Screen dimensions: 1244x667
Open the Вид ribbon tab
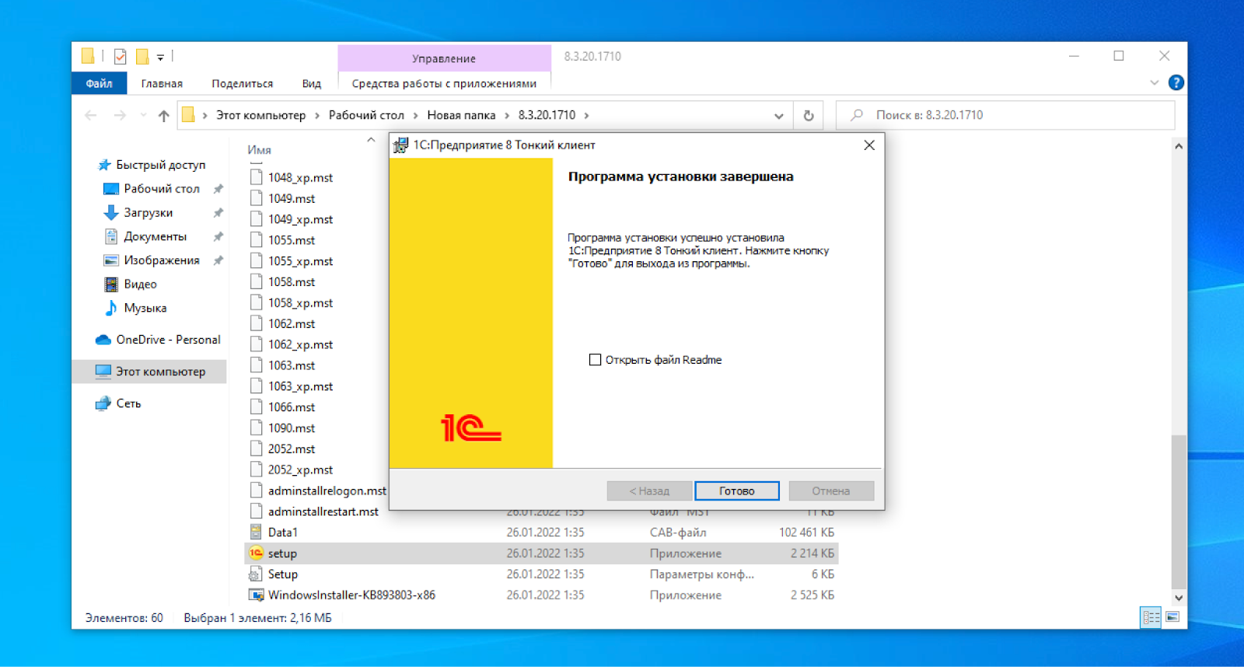coord(312,83)
